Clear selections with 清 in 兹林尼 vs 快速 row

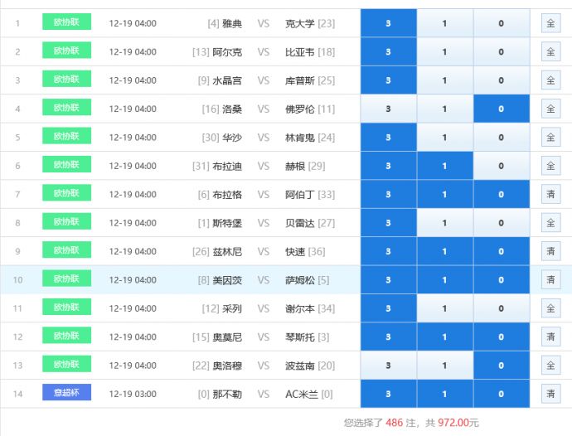click(550, 251)
